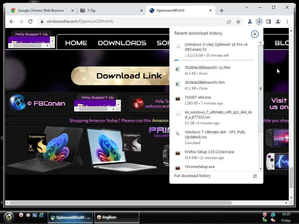Click top Help Support Us widget up arrow
The image size is (299, 224).
coord(53,38)
